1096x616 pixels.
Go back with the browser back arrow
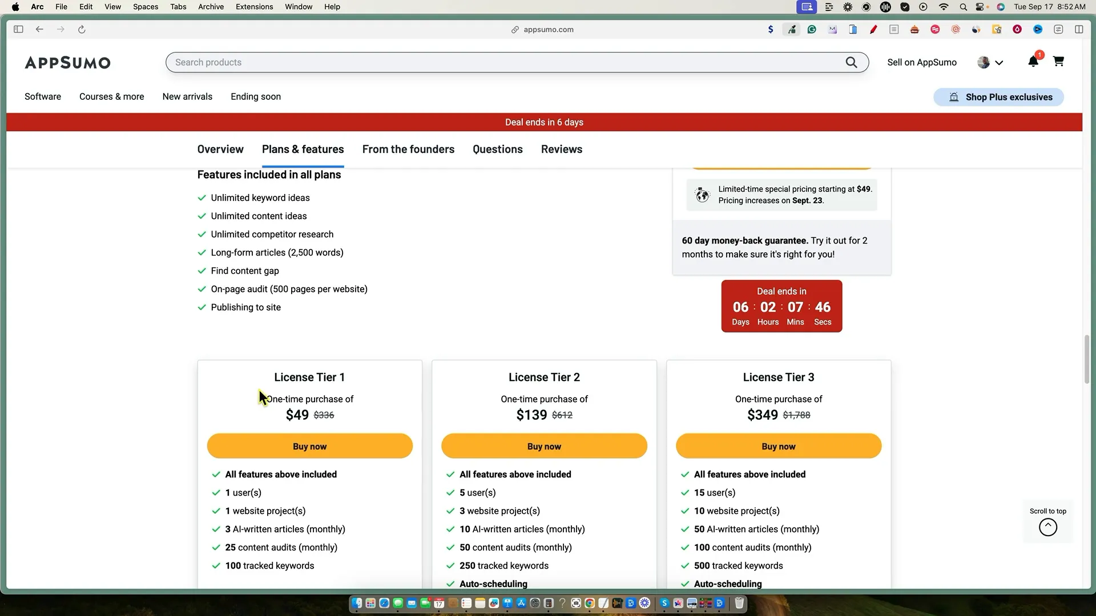pyautogui.click(x=39, y=30)
